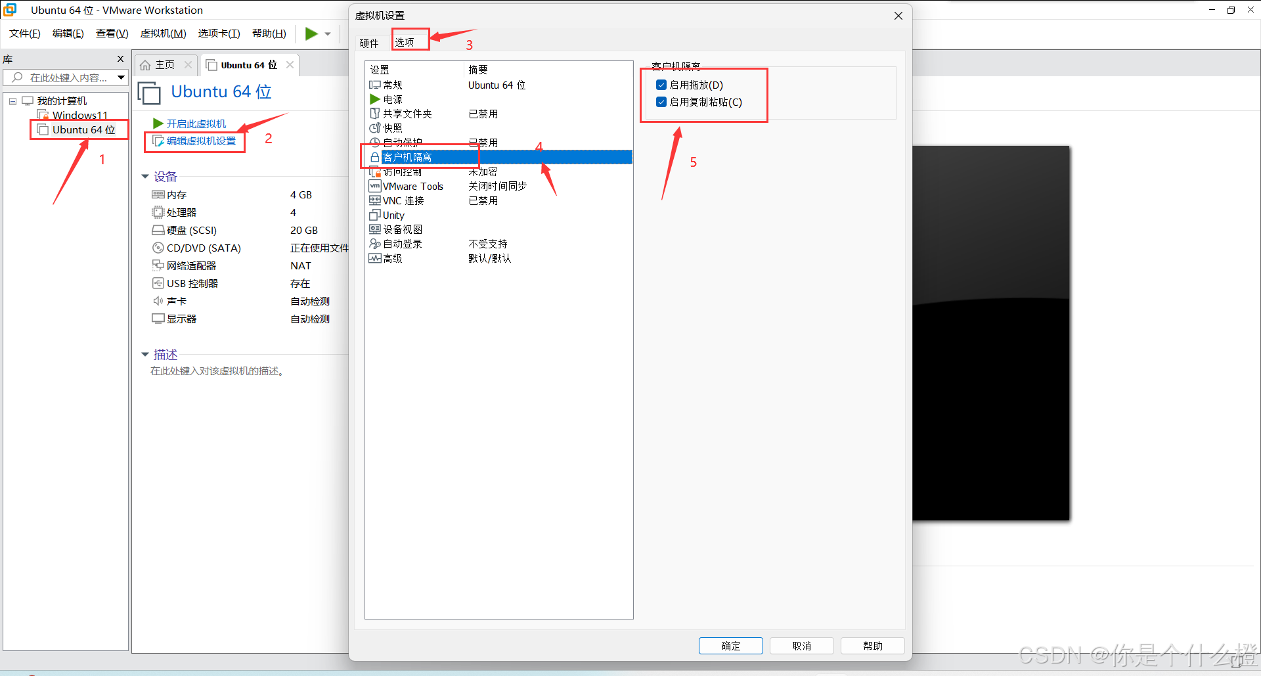The width and height of the screenshot is (1261, 676).
Task: Collapse the 我的计算机 tree node
Action: 12,101
